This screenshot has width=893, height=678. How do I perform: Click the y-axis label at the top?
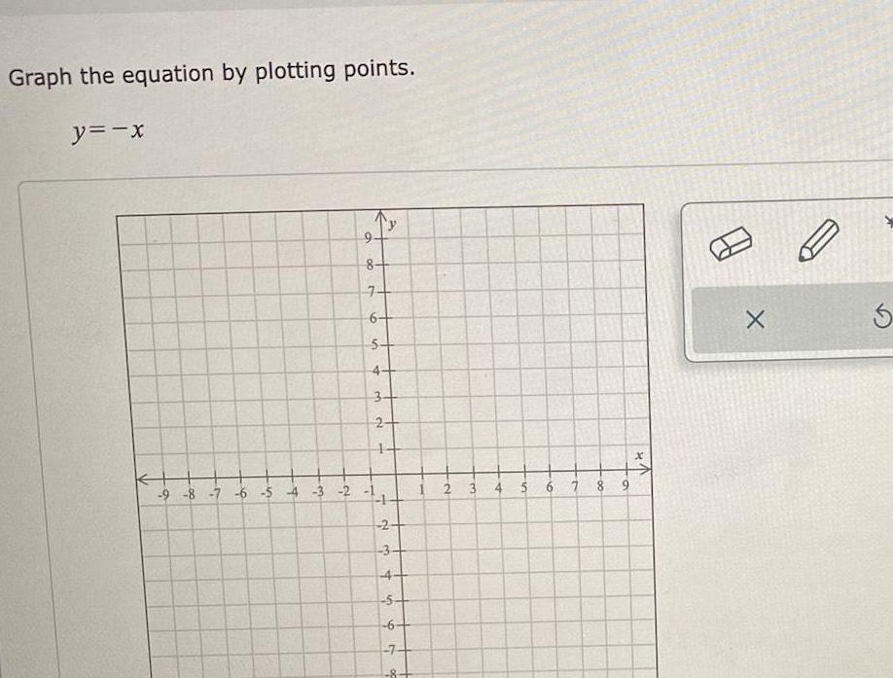[x=392, y=222]
